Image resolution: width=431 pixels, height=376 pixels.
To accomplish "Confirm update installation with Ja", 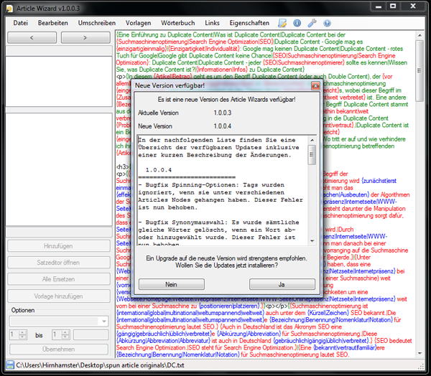I will tap(282, 284).
